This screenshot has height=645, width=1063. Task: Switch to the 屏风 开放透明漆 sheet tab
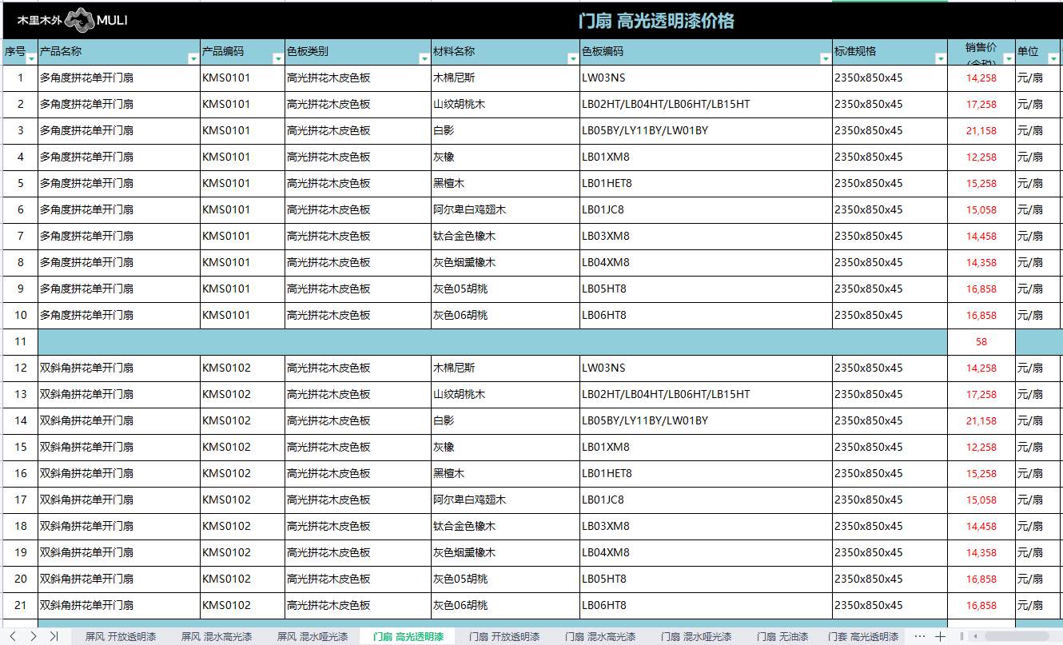121,637
